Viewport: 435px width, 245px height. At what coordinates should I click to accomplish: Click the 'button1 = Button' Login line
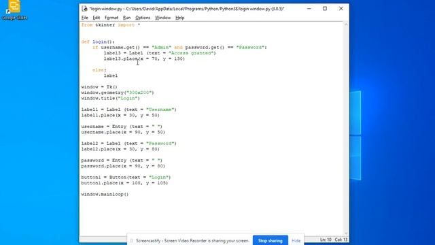pos(126,177)
